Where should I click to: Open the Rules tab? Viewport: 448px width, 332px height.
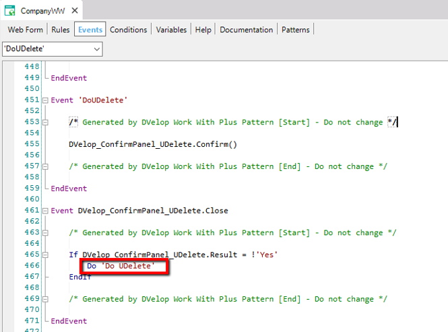(x=61, y=30)
